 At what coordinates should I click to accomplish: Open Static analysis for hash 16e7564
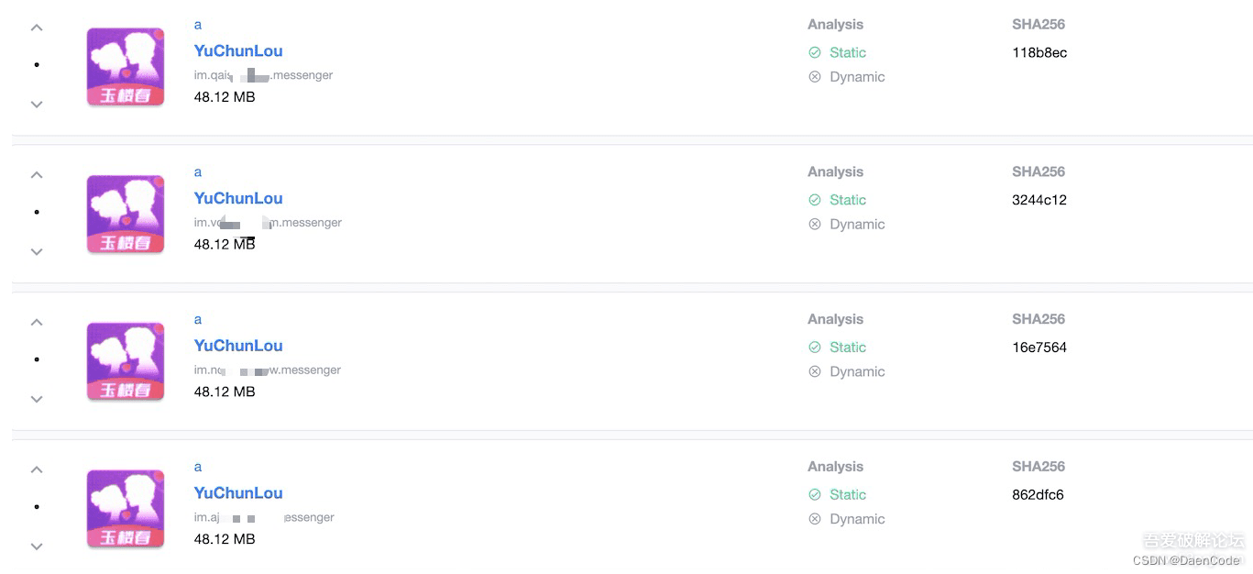847,348
